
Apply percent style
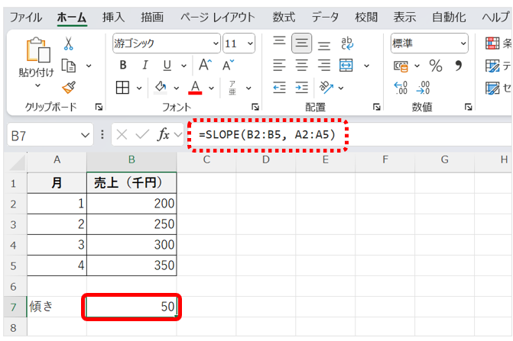pyautogui.click(x=436, y=66)
